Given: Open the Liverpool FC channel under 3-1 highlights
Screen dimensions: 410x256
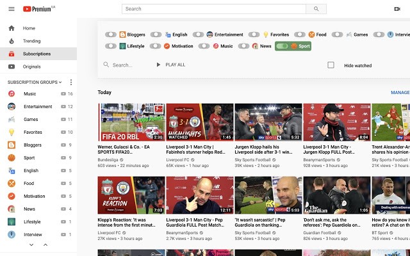Looking at the screenshot, I should click(177, 160).
